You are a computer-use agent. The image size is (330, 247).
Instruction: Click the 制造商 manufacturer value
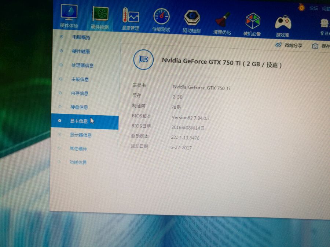click(176, 107)
